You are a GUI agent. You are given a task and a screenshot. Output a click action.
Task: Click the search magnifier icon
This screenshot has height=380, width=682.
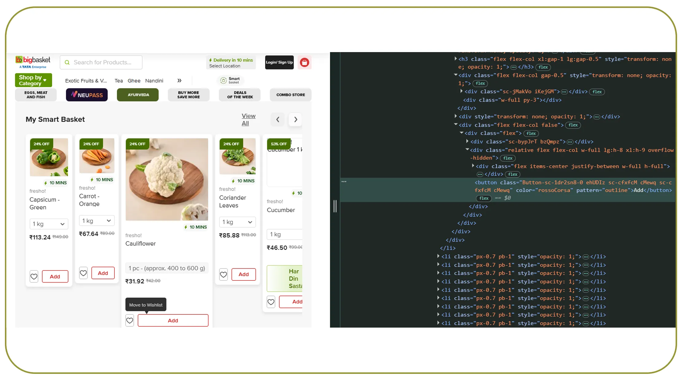[67, 63]
